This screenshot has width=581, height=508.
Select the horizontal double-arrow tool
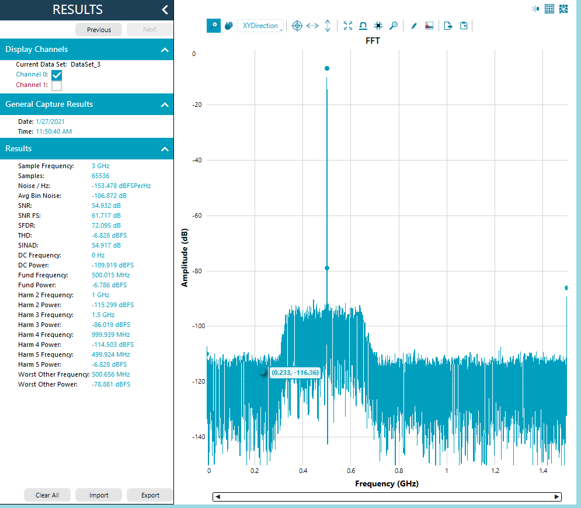312,26
